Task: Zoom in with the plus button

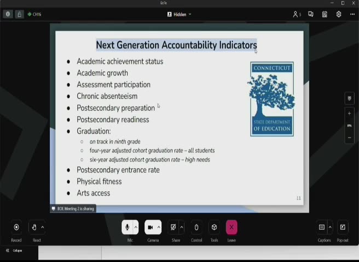Action: coord(349,114)
